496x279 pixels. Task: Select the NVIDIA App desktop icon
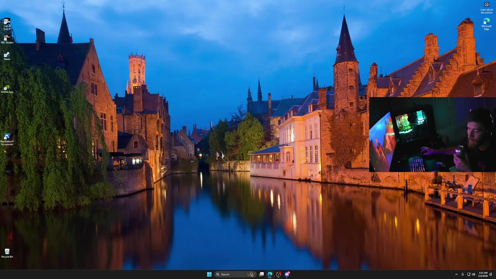pos(7,89)
